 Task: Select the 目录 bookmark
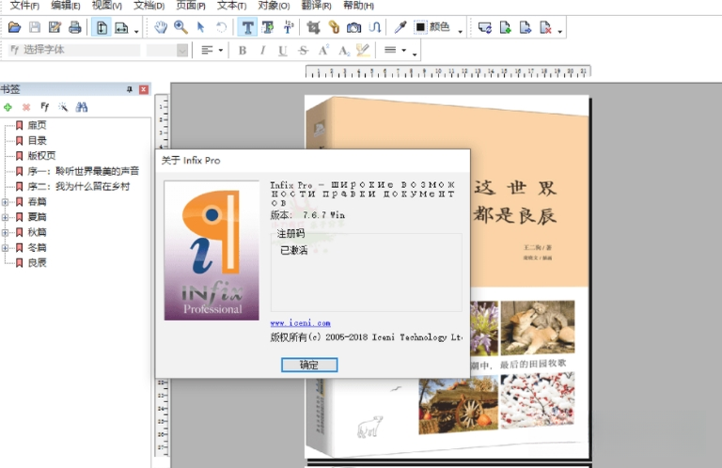pos(37,140)
